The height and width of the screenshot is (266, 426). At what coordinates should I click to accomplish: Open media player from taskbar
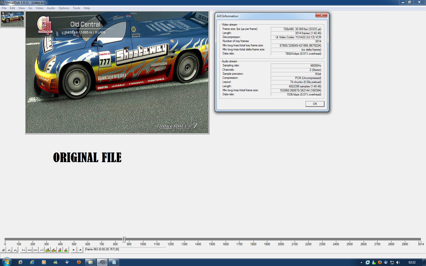click(44, 262)
